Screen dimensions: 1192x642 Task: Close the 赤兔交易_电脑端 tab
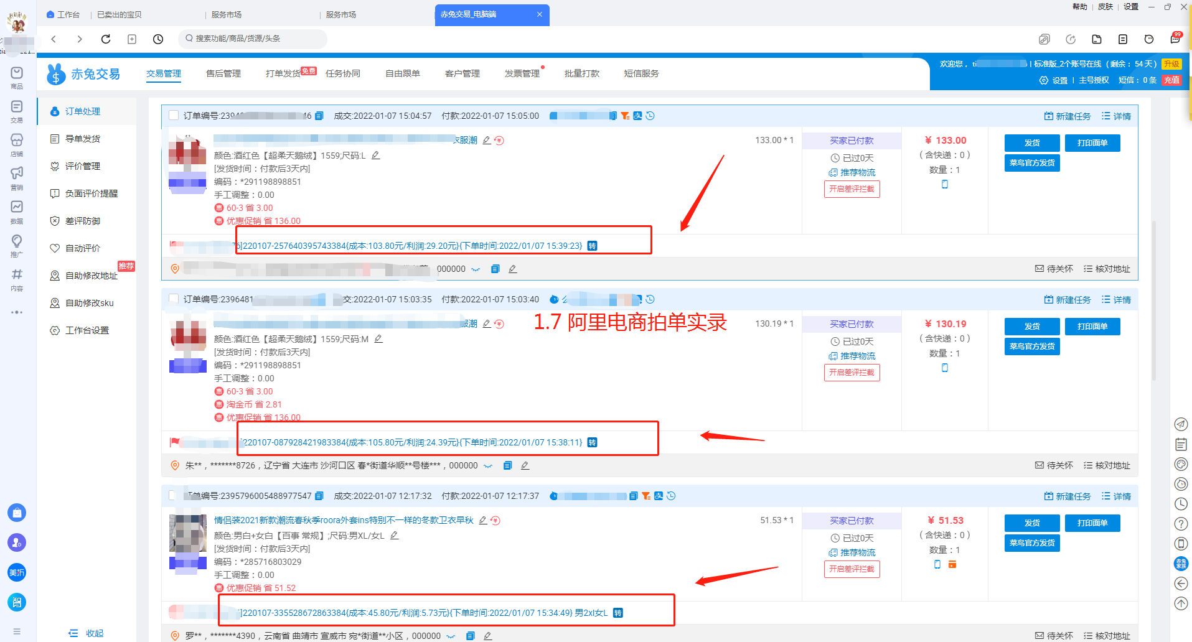[x=539, y=14]
